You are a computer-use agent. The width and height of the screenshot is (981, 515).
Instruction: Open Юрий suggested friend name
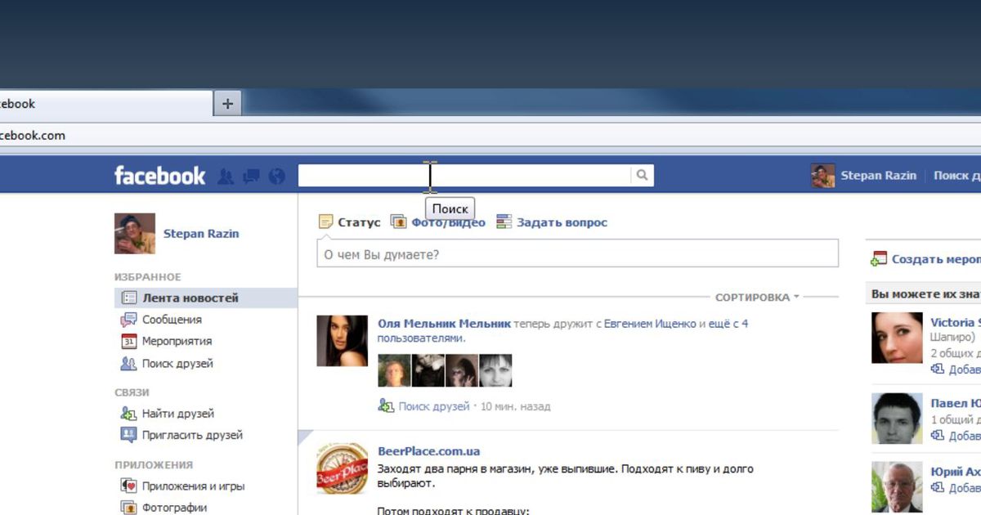[x=955, y=472]
